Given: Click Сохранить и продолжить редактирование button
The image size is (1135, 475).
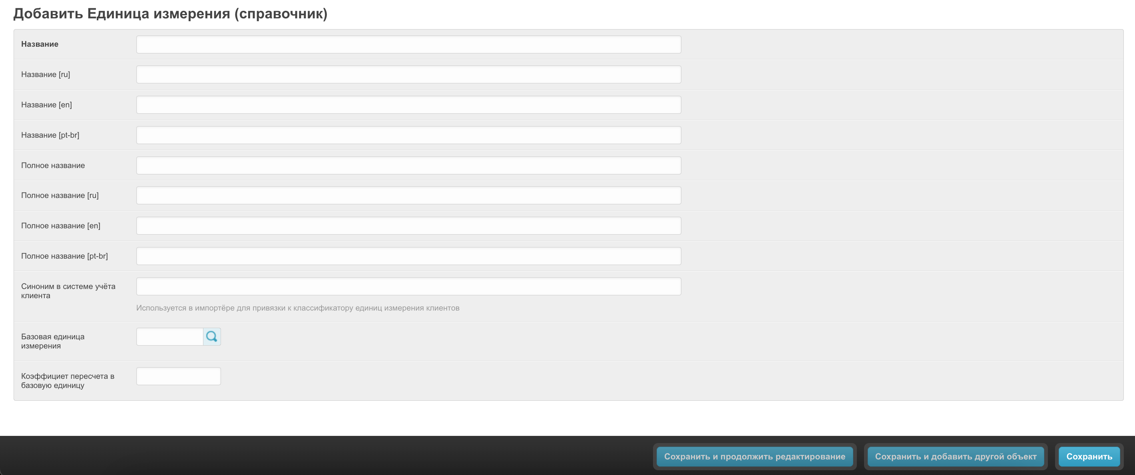Looking at the screenshot, I should click(754, 457).
